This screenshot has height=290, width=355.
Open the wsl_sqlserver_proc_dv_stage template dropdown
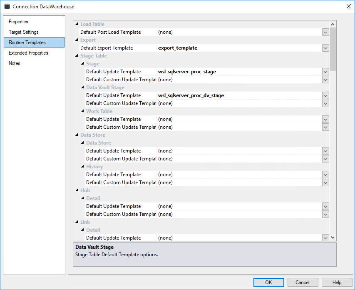[x=325, y=95]
